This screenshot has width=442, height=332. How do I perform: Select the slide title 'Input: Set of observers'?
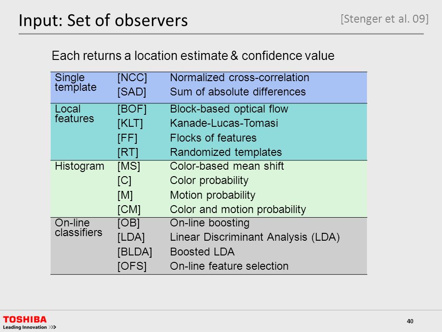point(103,20)
